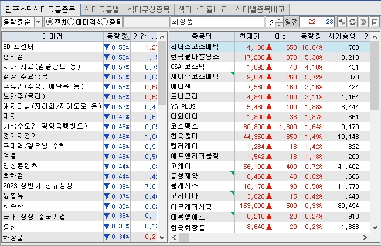381x246 pixels.
Task: Switch to 섹터그룹별 tab
Action: click(102, 10)
